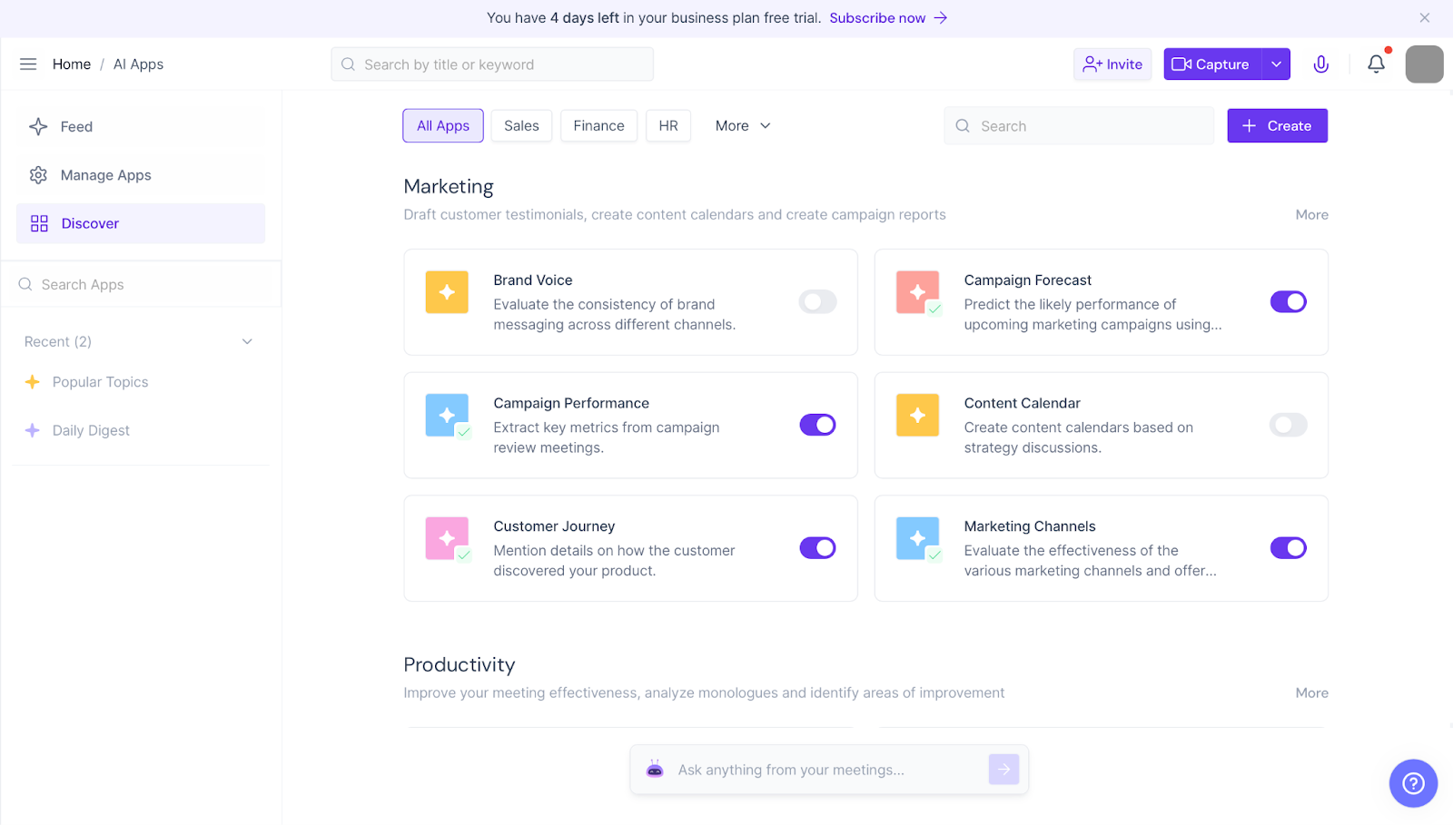Click the Search Apps sidebar field
Screen dimensions: 1453x825
141,285
